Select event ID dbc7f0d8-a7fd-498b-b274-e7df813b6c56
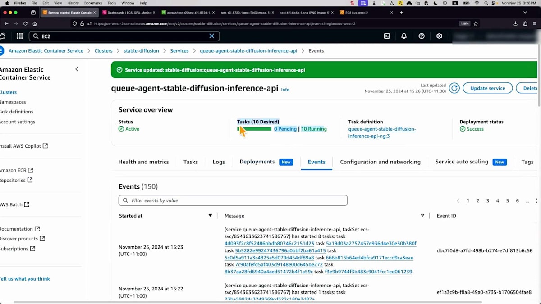 point(485,250)
